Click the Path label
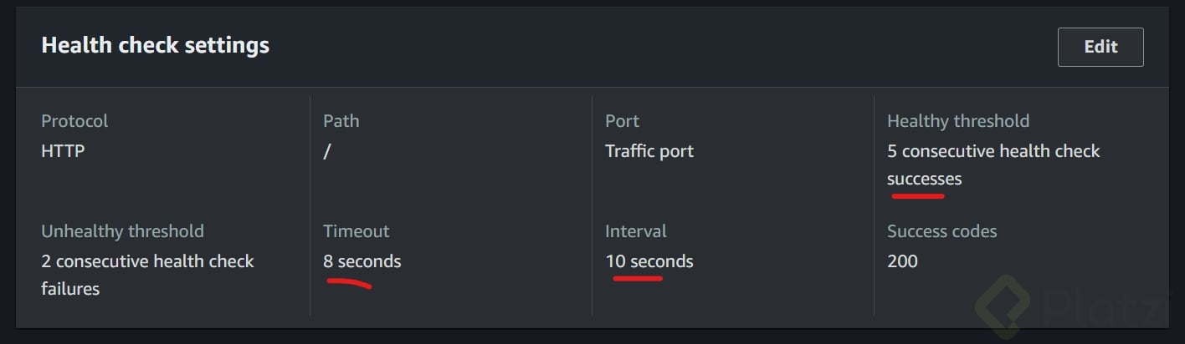 coord(341,121)
